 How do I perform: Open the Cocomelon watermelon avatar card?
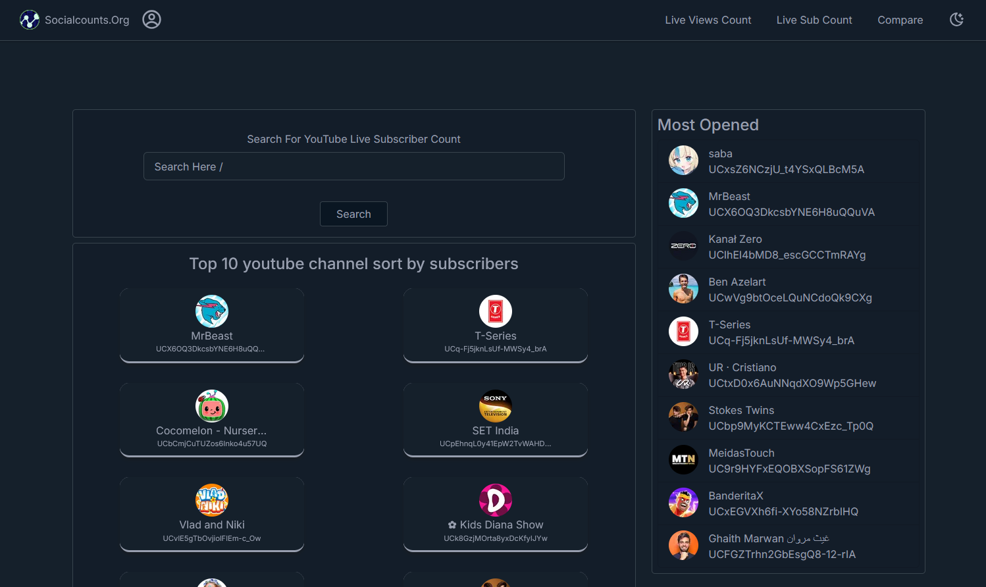[x=212, y=406]
